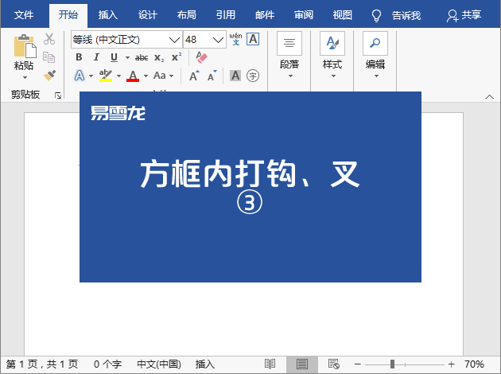Click the word count 0 个字
The height and width of the screenshot is (374, 501).
pyautogui.click(x=107, y=364)
